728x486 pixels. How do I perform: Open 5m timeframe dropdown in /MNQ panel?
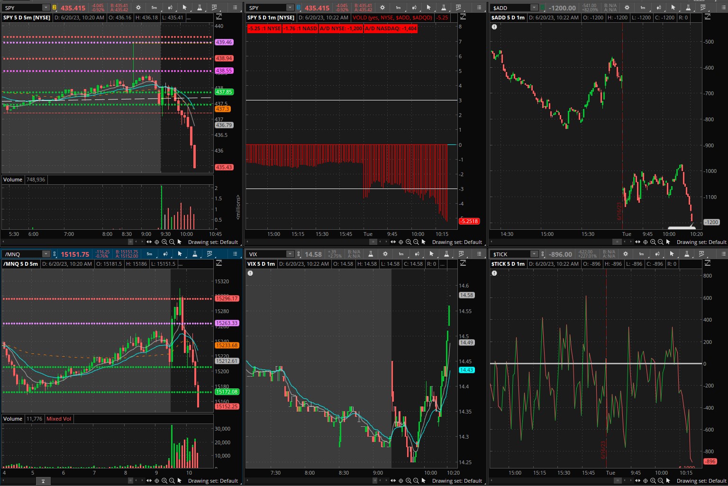tap(149, 254)
